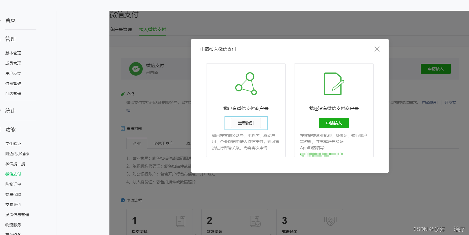Open 购物订单 in sidebar

click(x=13, y=184)
